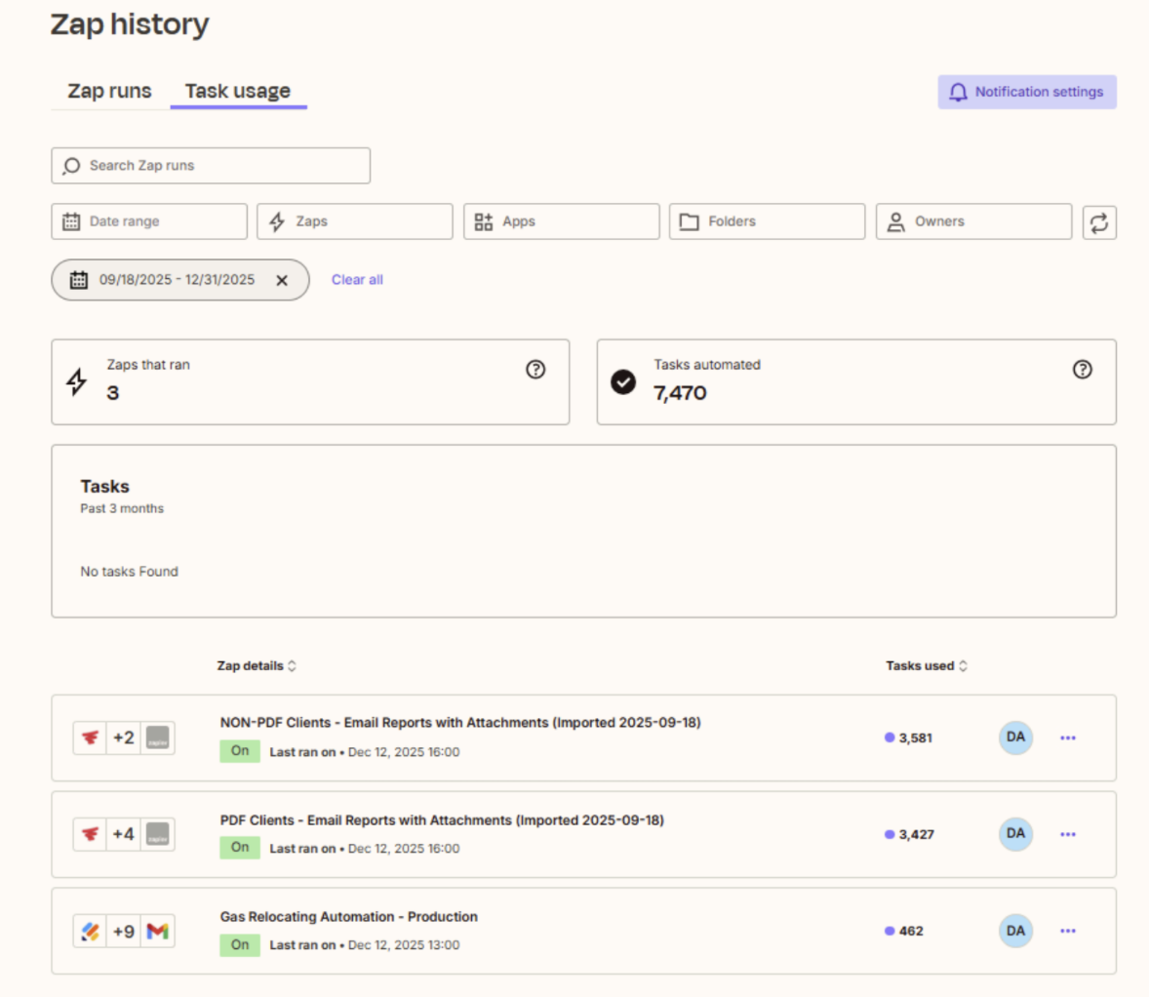The width and height of the screenshot is (1149, 997).
Task: Click DA owner avatar on Gas Relocating row
Action: [x=1015, y=931]
